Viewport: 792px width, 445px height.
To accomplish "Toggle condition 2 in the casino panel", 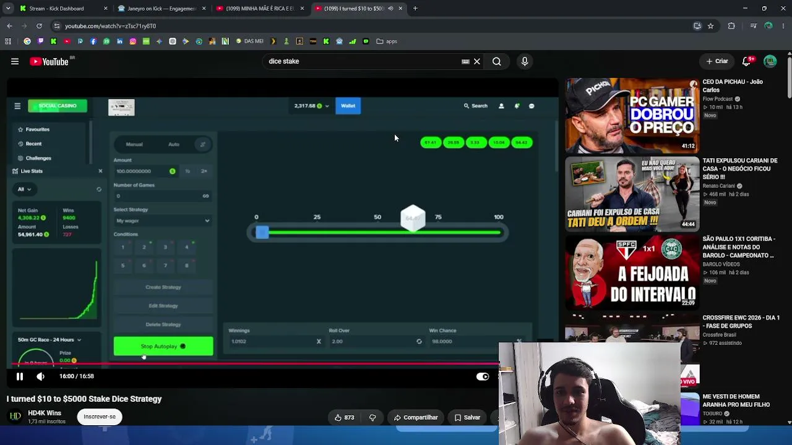I will pyautogui.click(x=144, y=247).
